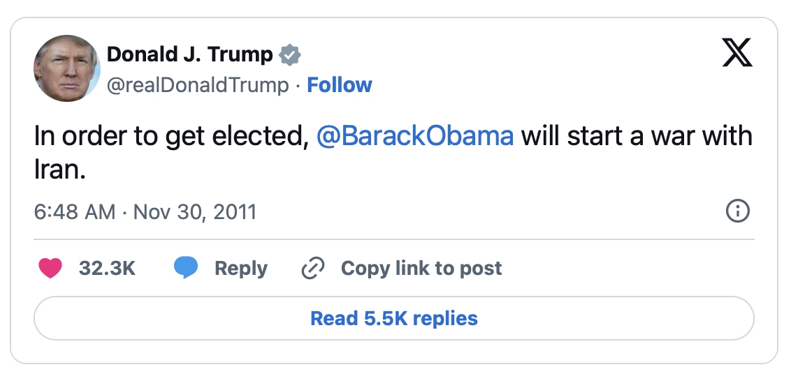Viewport: 791px width, 374px height.
Task: Click the 6:48 AM timestamp
Action: 75,211
